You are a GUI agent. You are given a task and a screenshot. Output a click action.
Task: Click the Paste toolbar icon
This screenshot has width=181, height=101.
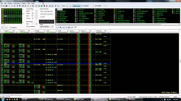pyautogui.click(x=14, y=6)
